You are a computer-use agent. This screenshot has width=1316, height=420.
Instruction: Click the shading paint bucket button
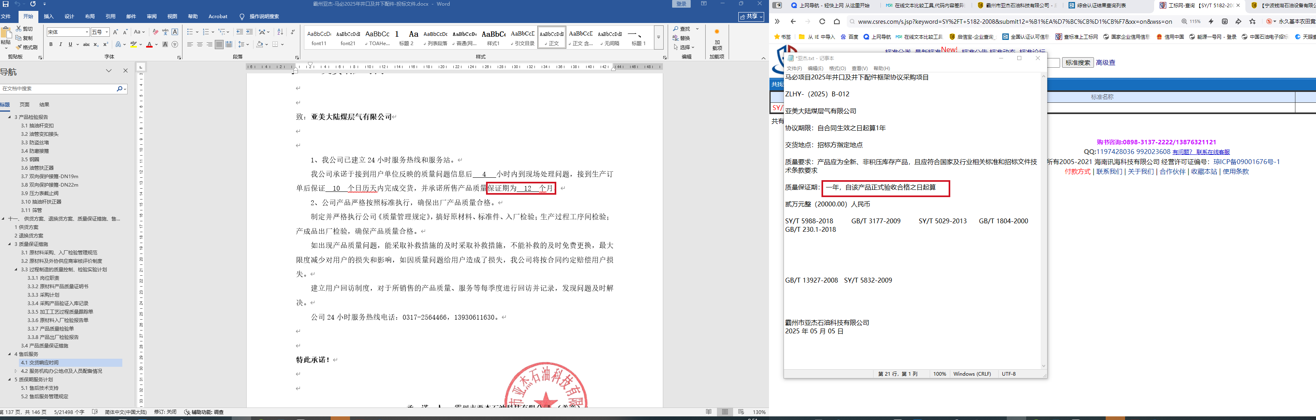click(x=260, y=44)
